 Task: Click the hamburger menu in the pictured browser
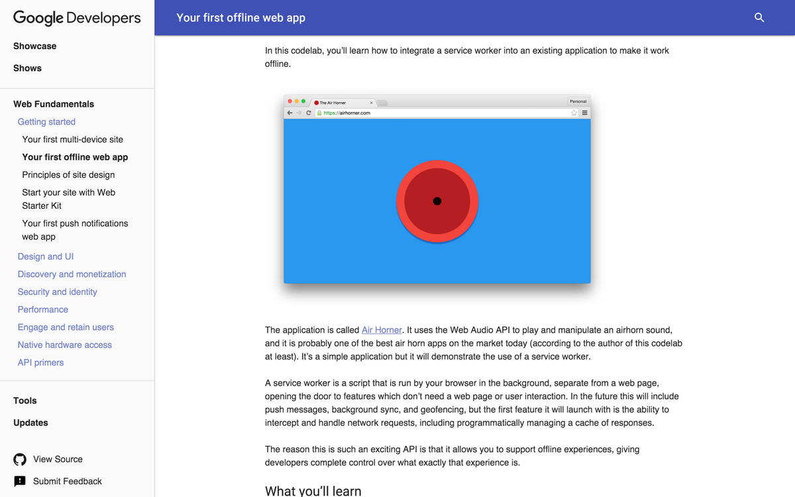point(586,113)
